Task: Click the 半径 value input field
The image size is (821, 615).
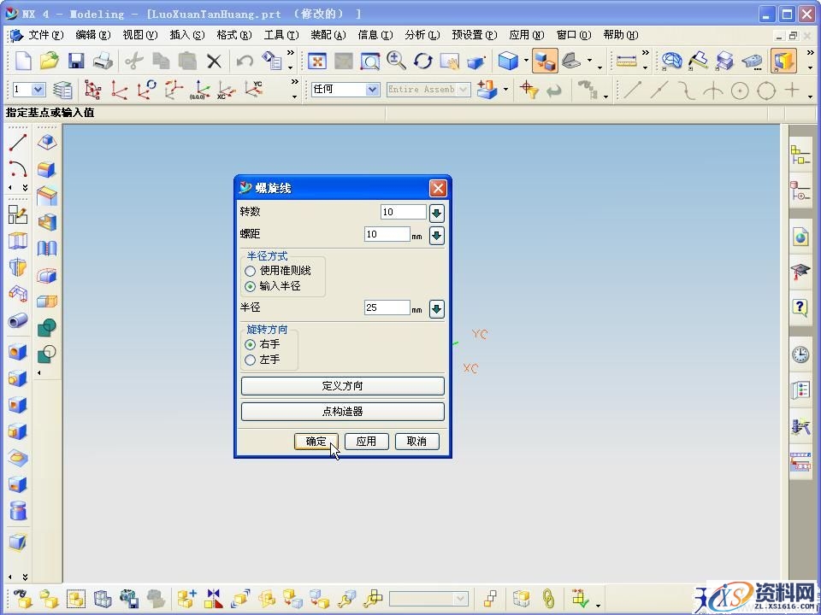Action: tap(387, 307)
